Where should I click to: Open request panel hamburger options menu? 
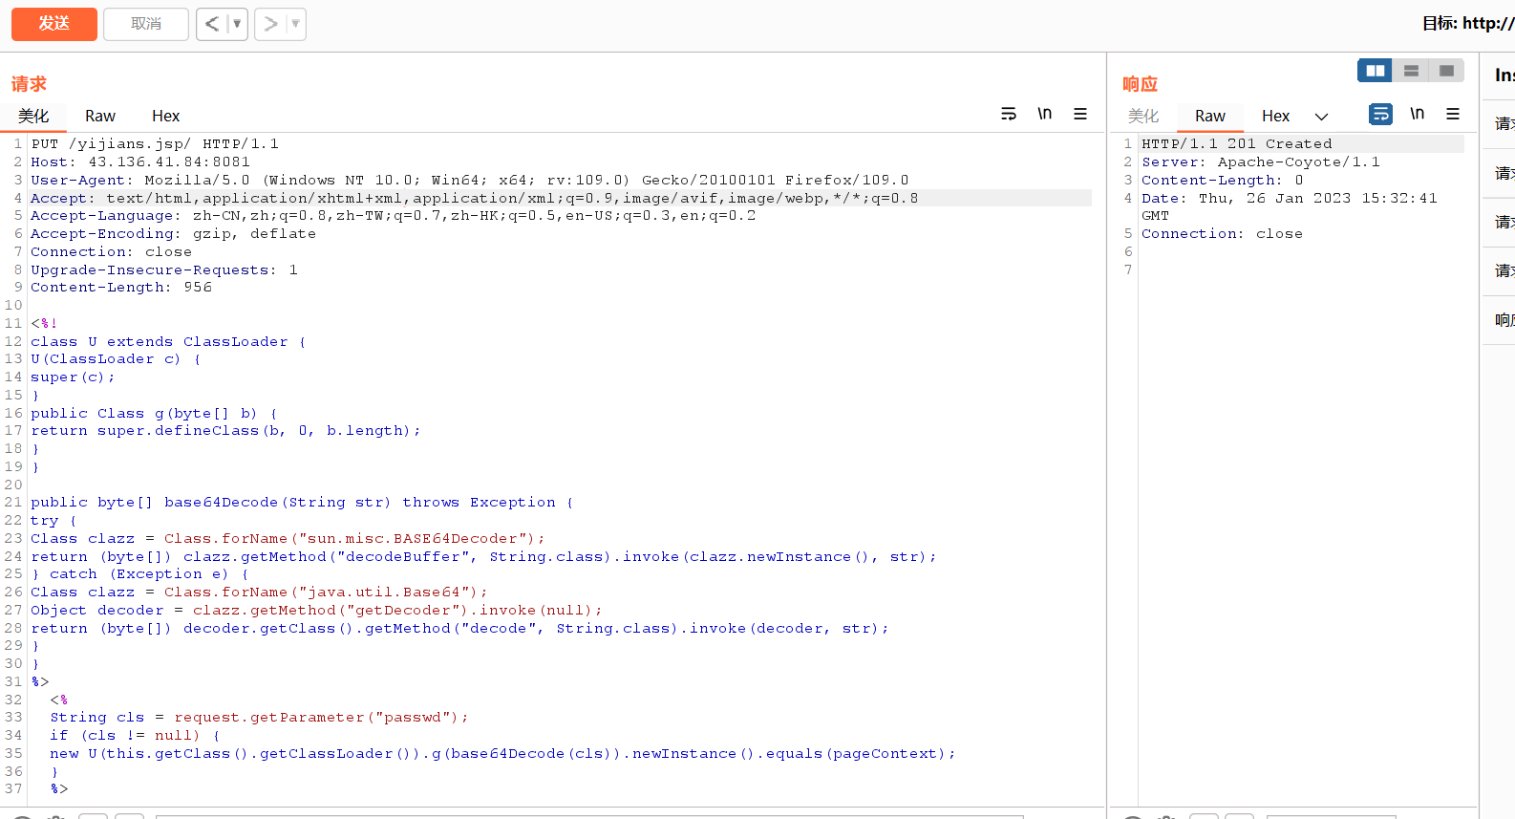coord(1080,114)
